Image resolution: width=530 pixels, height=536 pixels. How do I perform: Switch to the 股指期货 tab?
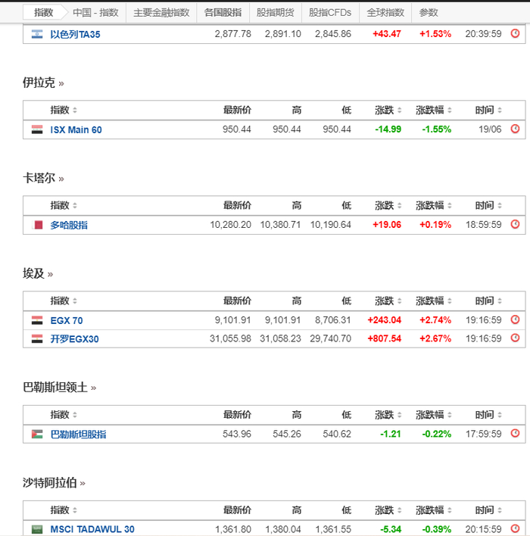coord(275,12)
